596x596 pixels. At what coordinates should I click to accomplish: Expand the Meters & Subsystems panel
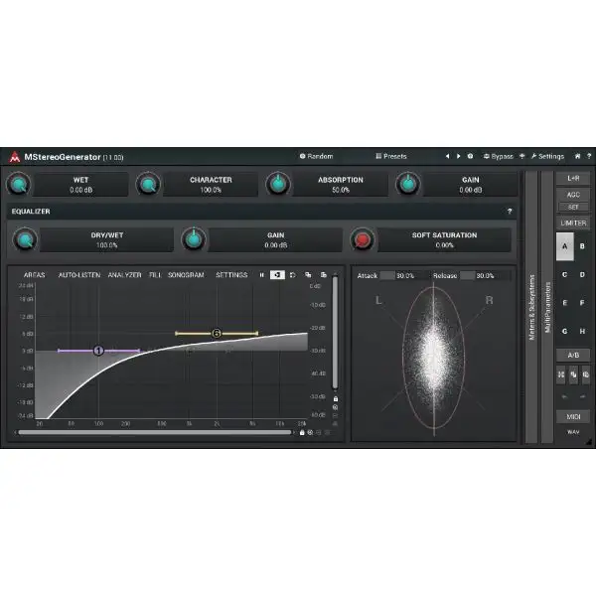click(532, 306)
